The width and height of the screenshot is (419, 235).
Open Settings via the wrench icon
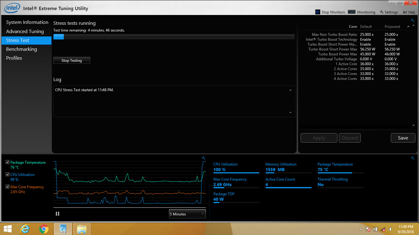[x=382, y=12]
